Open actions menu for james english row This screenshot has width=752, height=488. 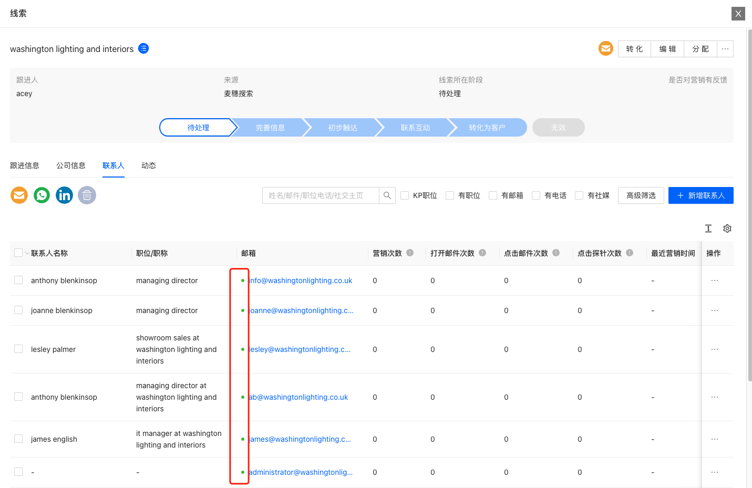715,439
